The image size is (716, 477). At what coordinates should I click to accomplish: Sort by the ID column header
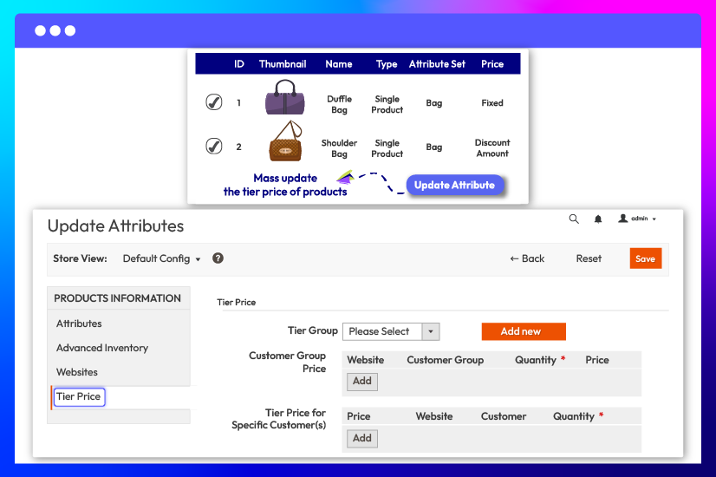click(239, 64)
